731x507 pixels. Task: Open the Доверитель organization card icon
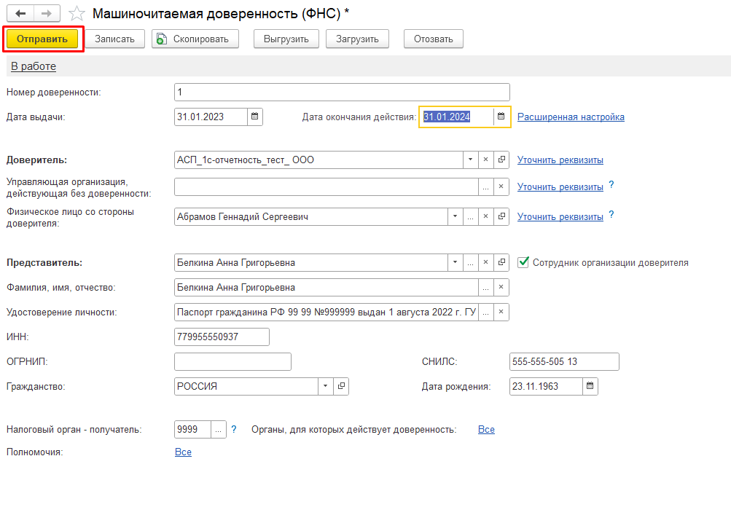tap(501, 160)
